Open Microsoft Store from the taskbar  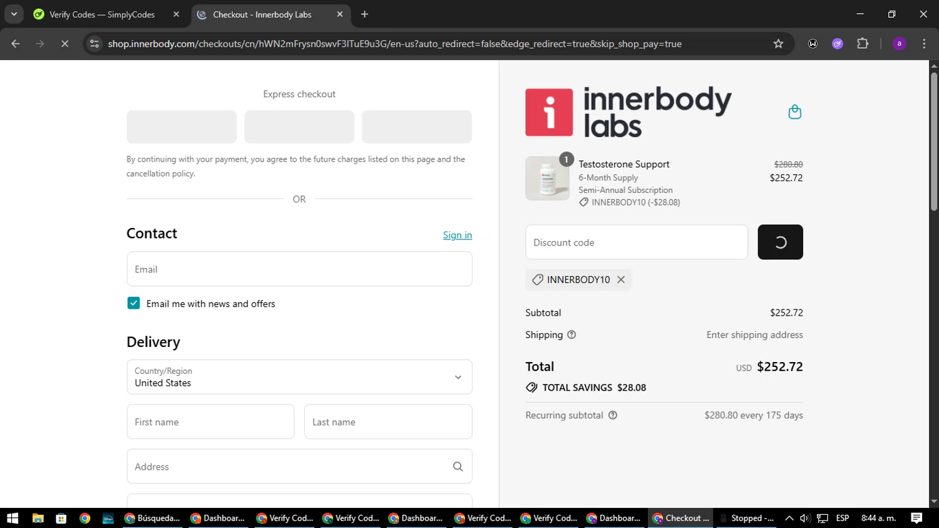(x=61, y=518)
